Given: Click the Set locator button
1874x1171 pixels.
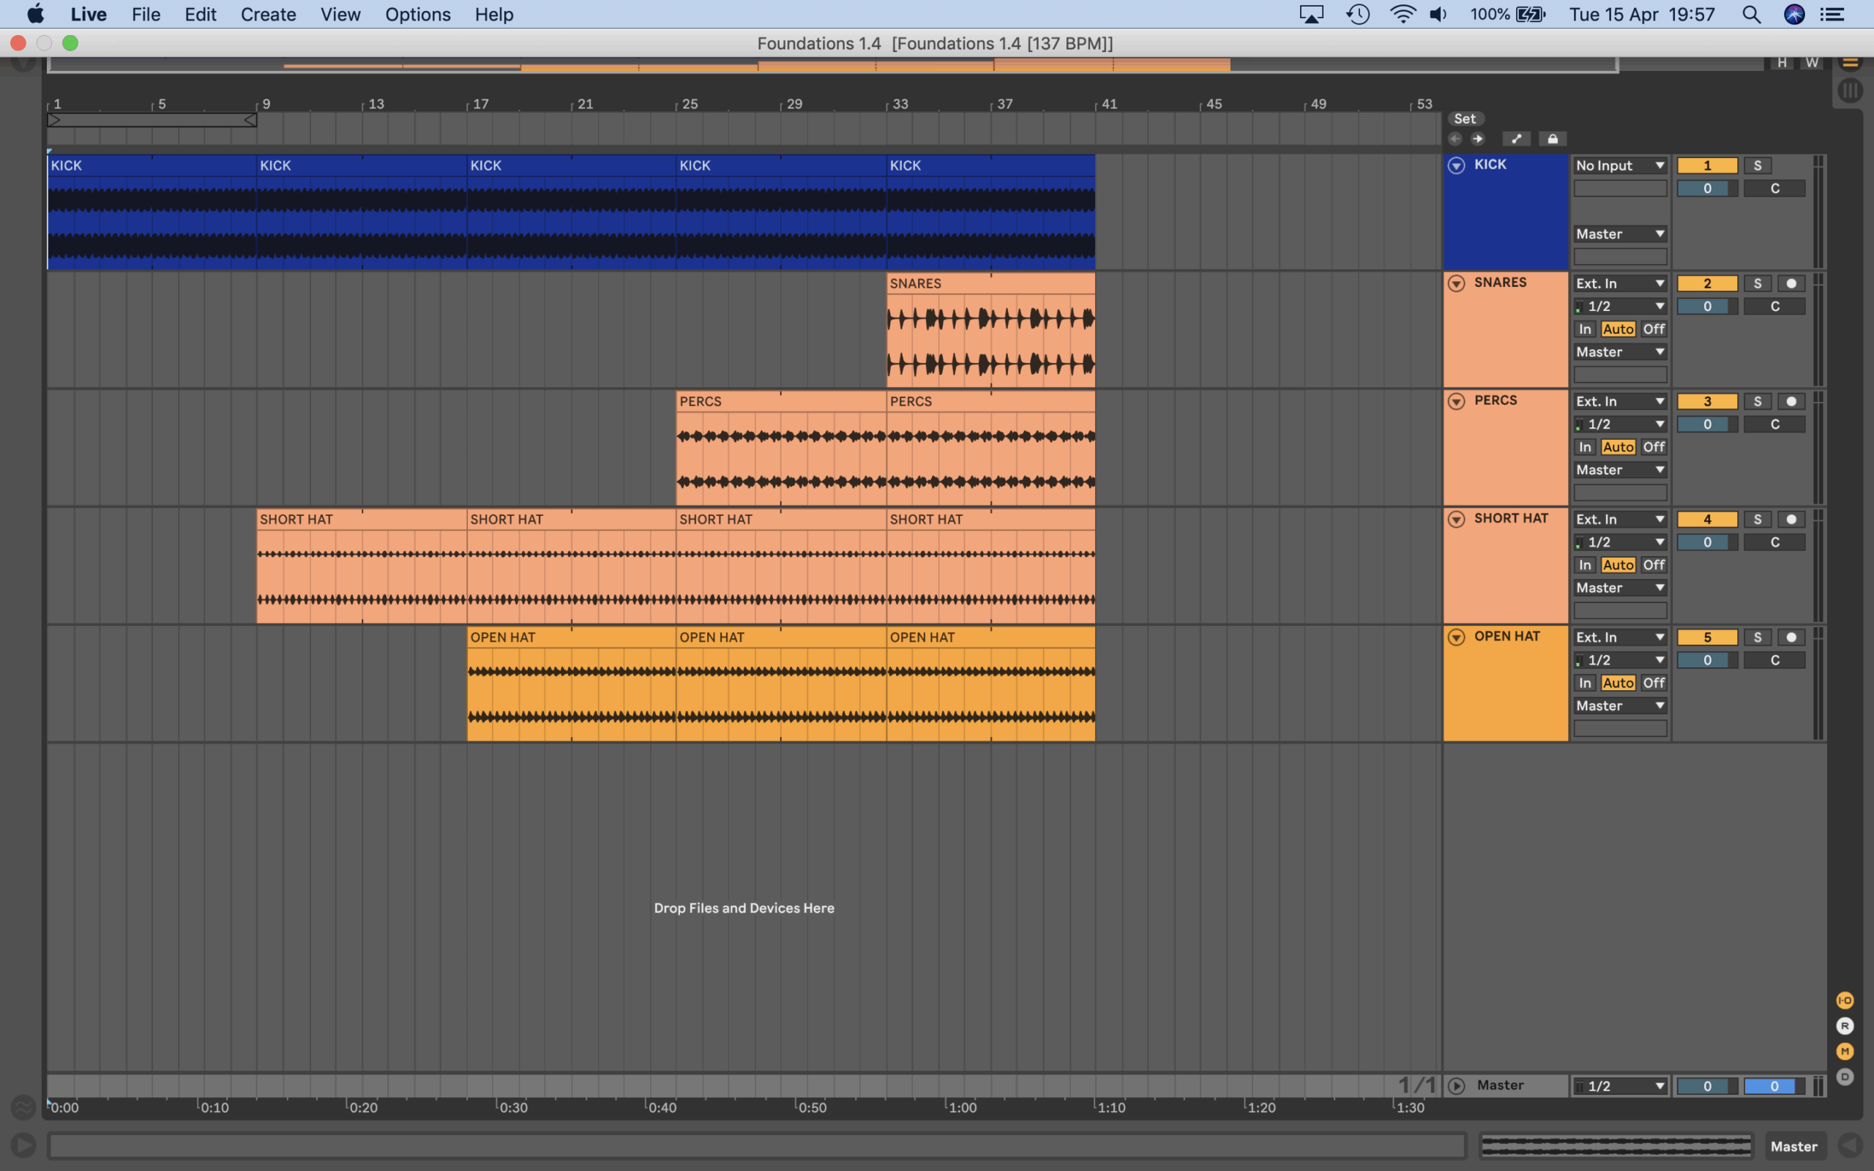Looking at the screenshot, I should (x=1464, y=119).
